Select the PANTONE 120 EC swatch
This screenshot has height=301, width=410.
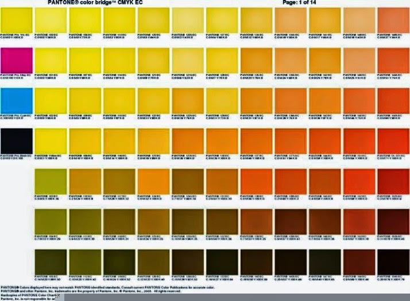coord(153,20)
